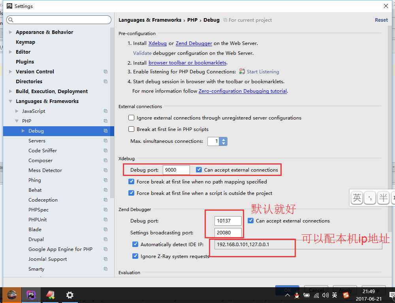This screenshot has width=395, height=303.
Task: Click the IDE IP address field
Action: (x=298, y=244)
